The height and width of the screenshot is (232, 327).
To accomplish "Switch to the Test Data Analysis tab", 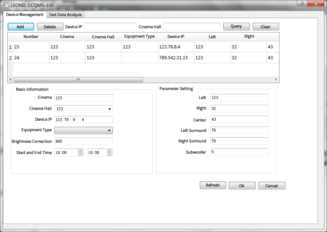I will click(66, 14).
